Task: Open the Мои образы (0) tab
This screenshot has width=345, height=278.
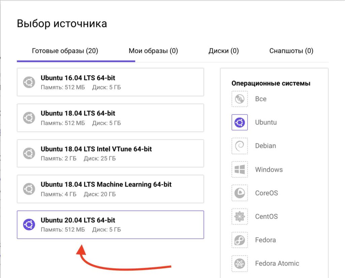Action: [x=153, y=51]
